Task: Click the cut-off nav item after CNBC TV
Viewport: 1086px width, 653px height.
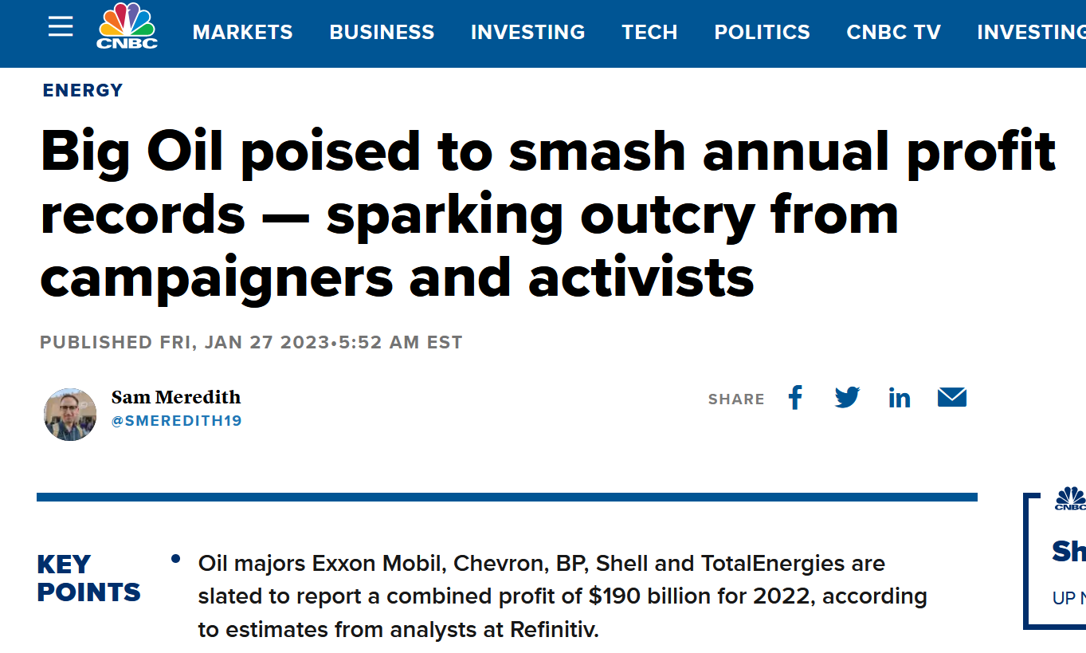Action: click(1031, 33)
